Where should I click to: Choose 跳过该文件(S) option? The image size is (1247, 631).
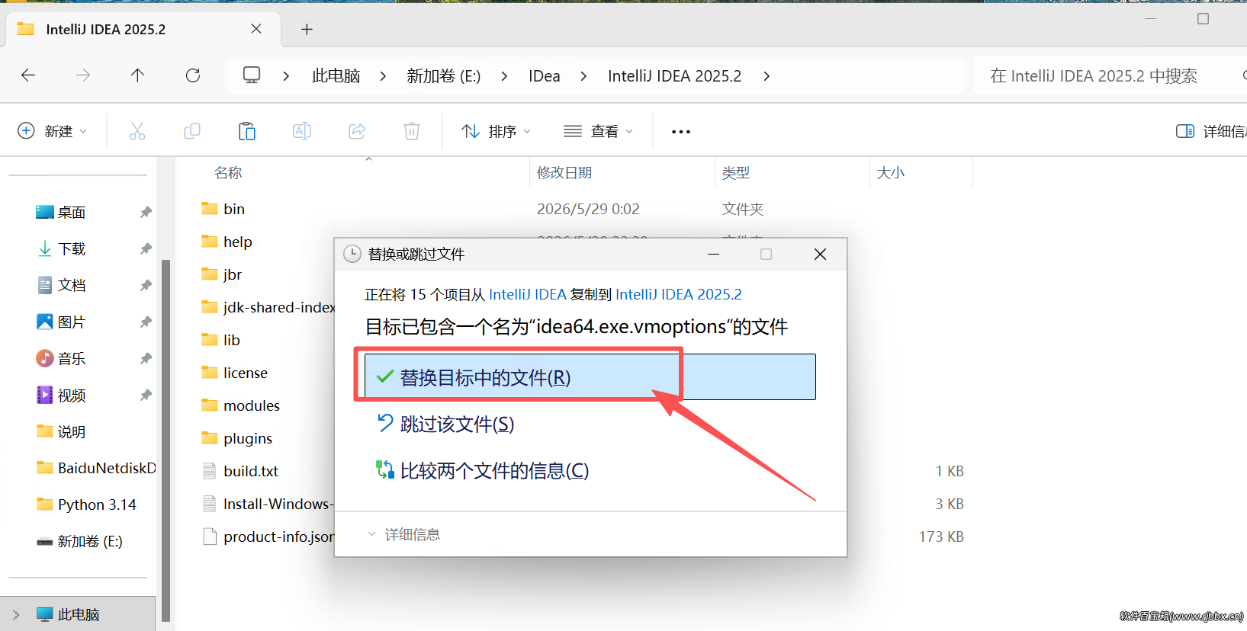click(590, 424)
